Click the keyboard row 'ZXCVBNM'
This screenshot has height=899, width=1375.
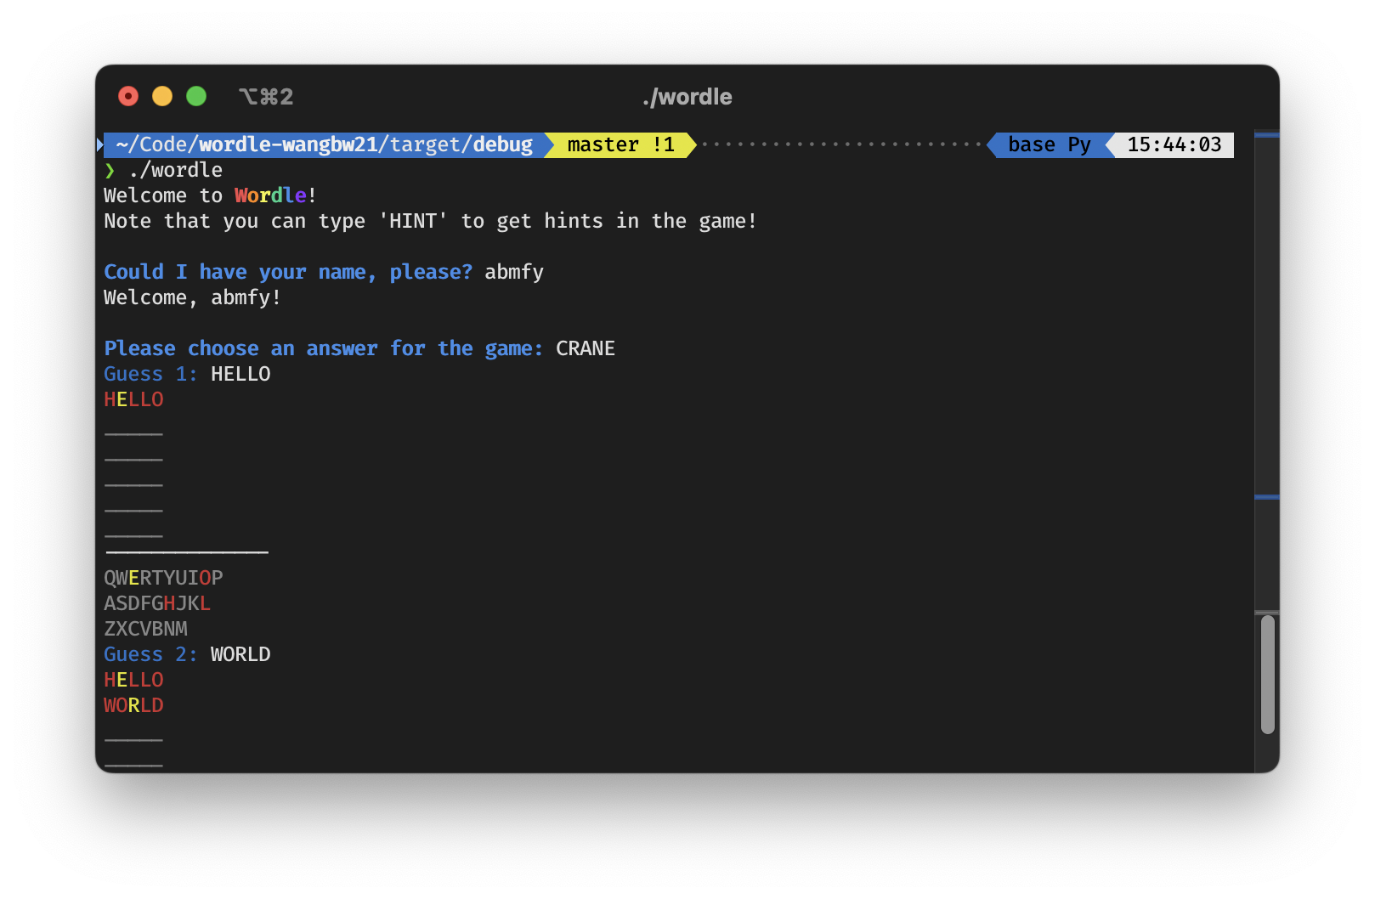click(145, 629)
